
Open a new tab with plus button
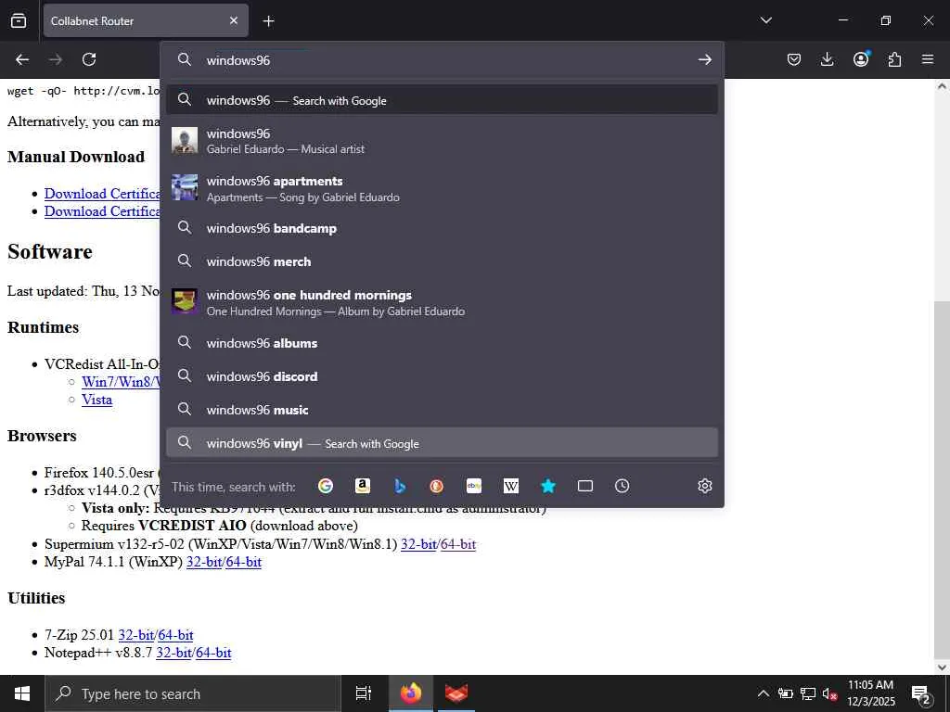click(268, 21)
